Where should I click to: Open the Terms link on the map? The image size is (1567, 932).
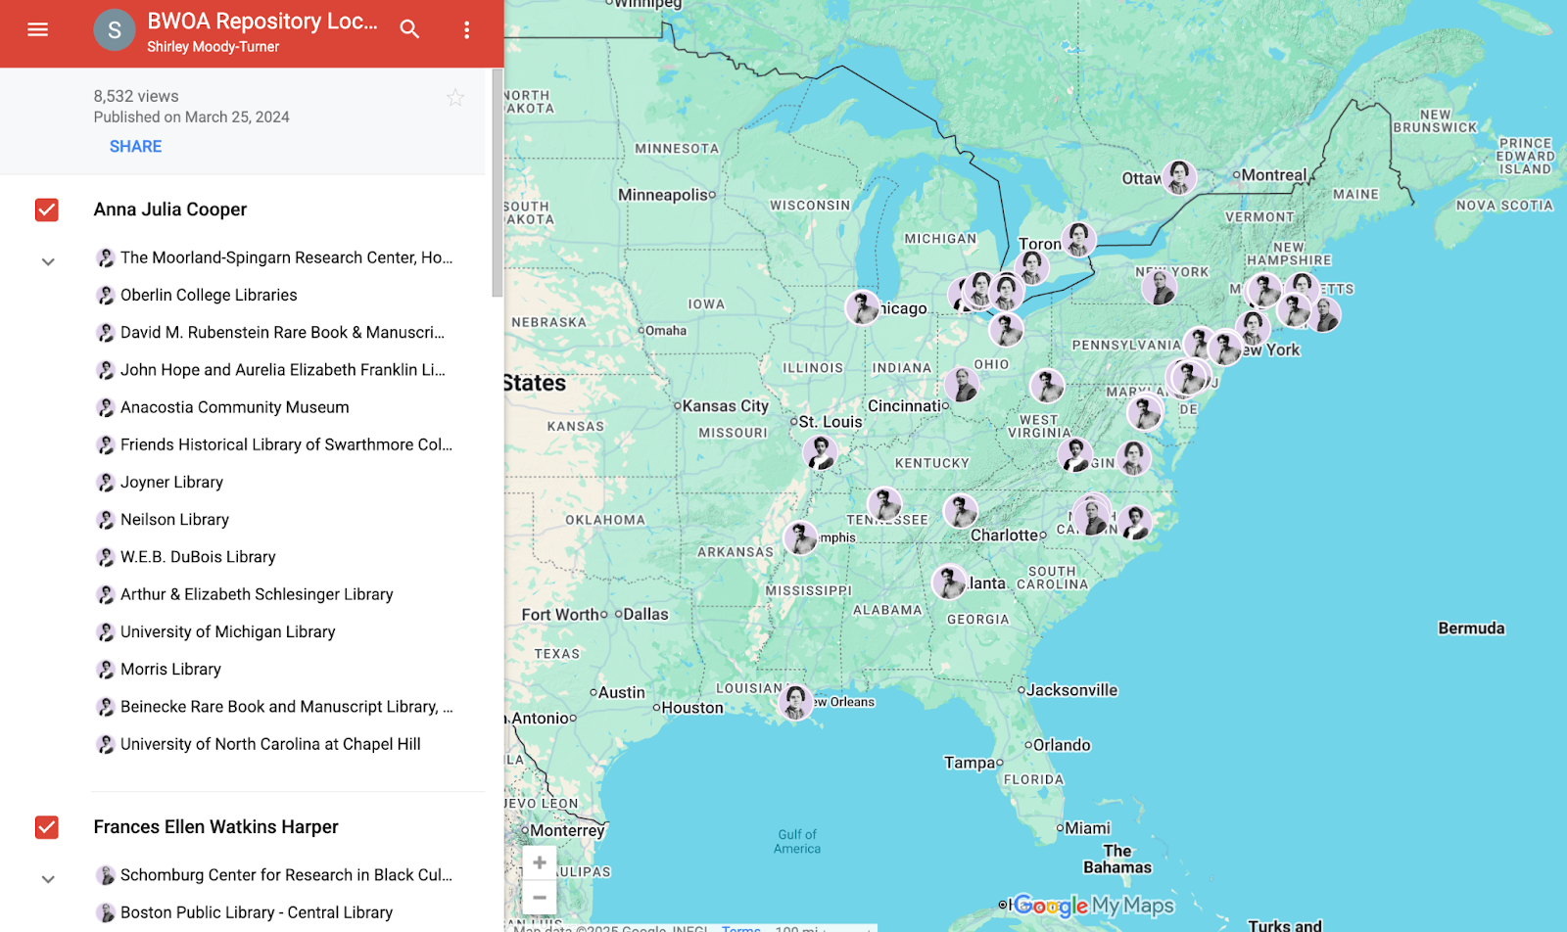coord(741,927)
